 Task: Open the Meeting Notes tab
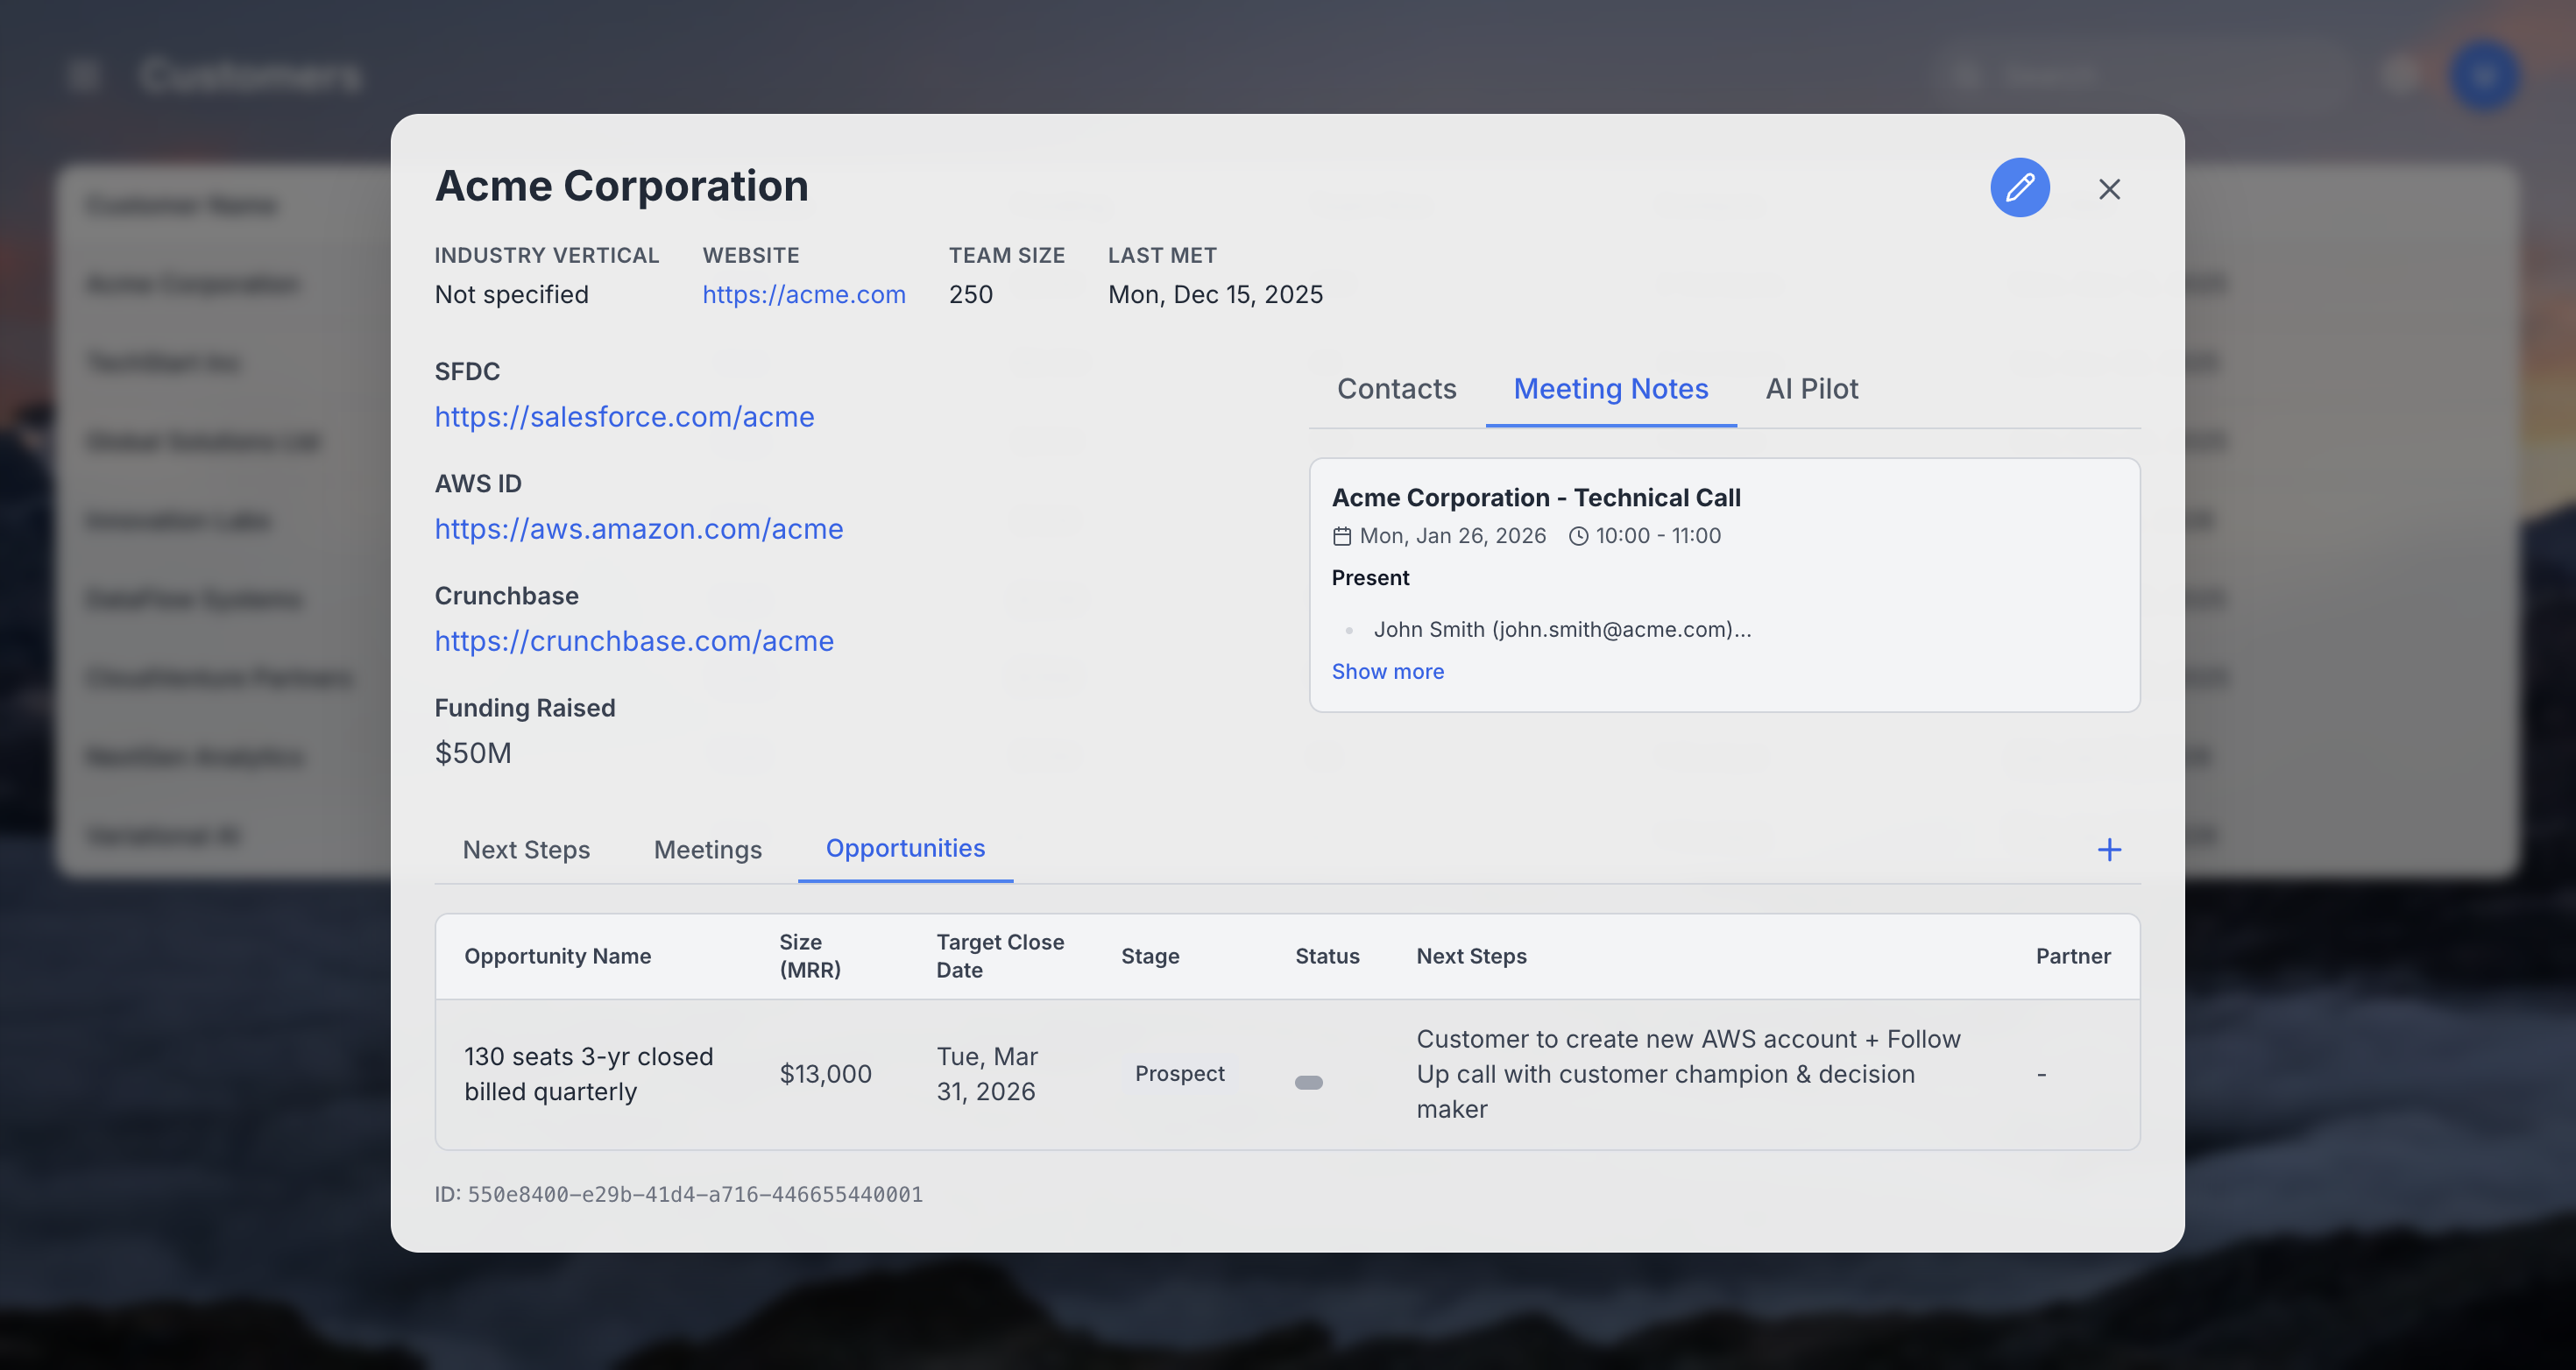[1610, 389]
